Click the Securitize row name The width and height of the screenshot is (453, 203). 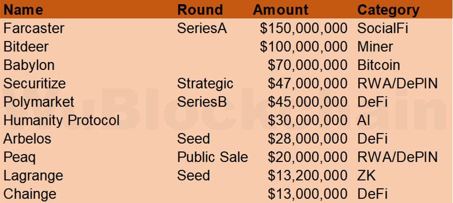point(35,83)
